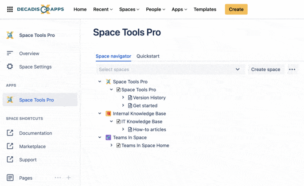
Task: Click the Space Tools Pro app icon under APPS
Action: 10,100
